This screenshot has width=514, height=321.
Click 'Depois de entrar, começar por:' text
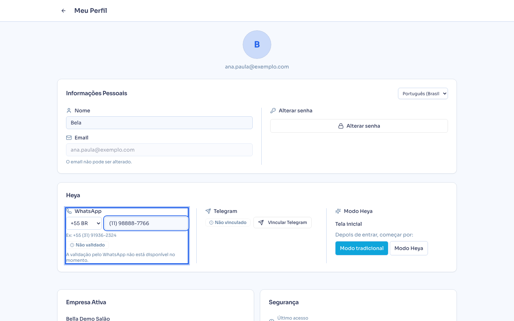[374, 235]
